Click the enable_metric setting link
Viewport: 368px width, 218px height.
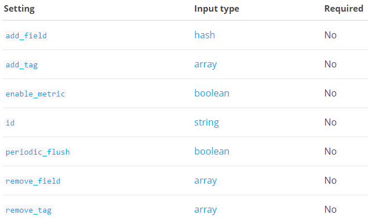(x=35, y=94)
